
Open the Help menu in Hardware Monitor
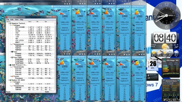22,20
